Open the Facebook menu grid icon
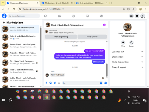149x112 pixels. pyautogui.click(x=131, y=16)
